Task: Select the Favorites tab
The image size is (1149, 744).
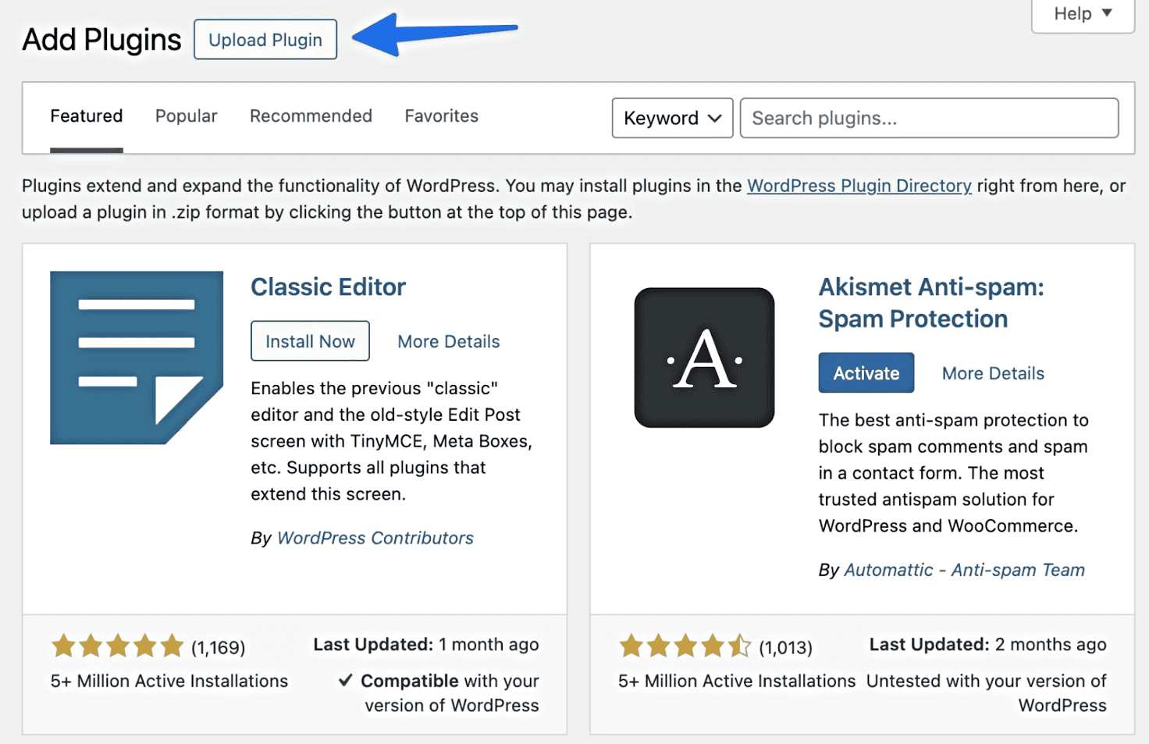Action: tap(441, 116)
